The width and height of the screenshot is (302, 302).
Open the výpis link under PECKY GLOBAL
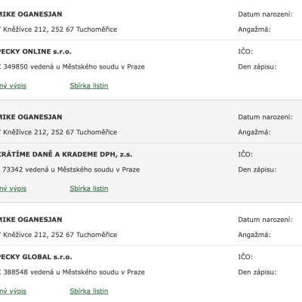13,291
